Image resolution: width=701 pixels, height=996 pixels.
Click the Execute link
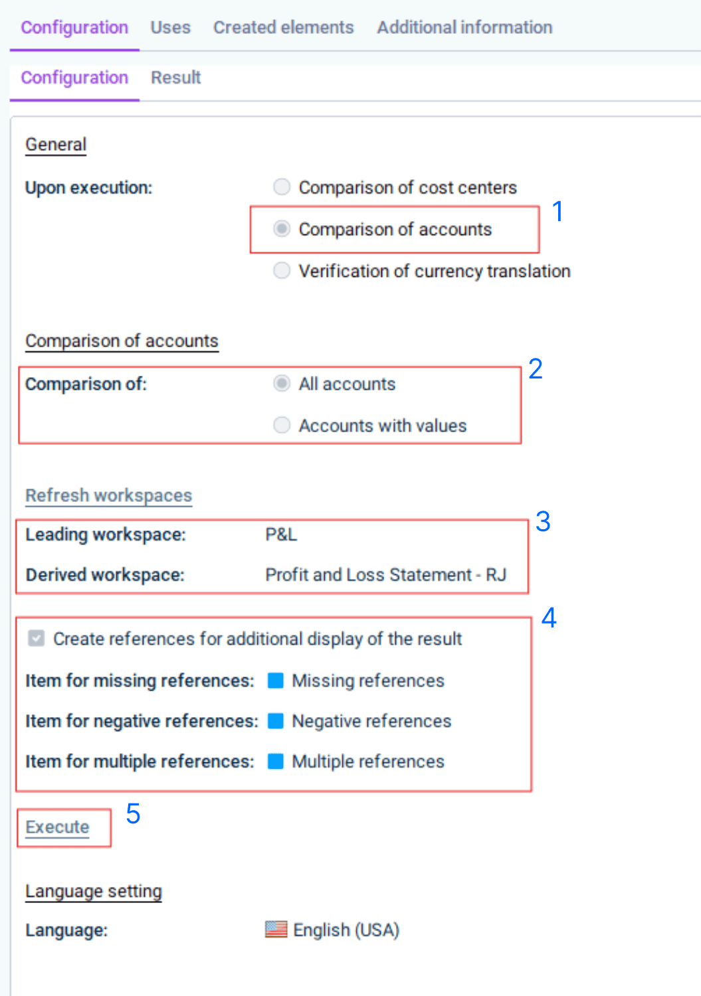tap(57, 827)
